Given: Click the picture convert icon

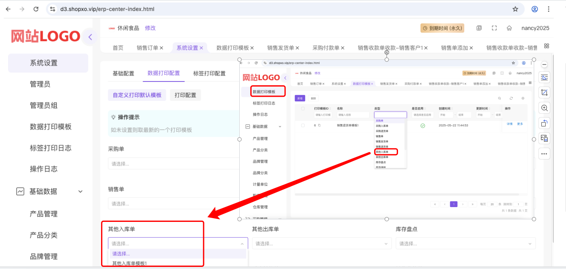Looking at the screenshot, I should click(x=544, y=138).
